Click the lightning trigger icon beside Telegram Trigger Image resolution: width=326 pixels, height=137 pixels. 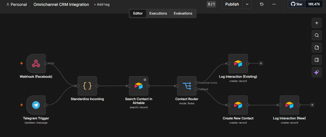pyautogui.click(x=21, y=105)
